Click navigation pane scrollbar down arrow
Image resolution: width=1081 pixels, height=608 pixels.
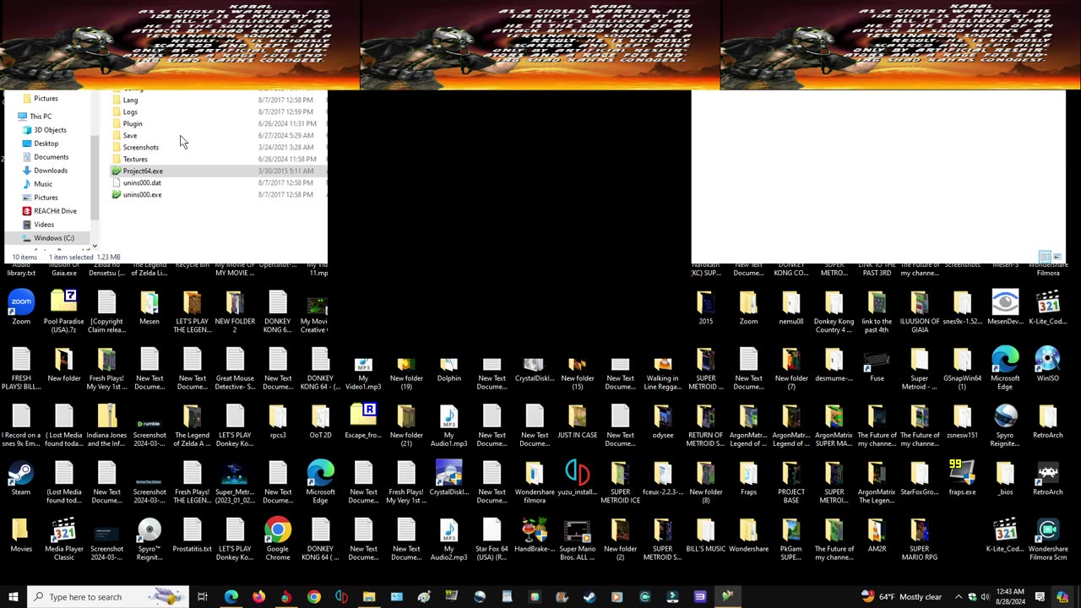(95, 246)
